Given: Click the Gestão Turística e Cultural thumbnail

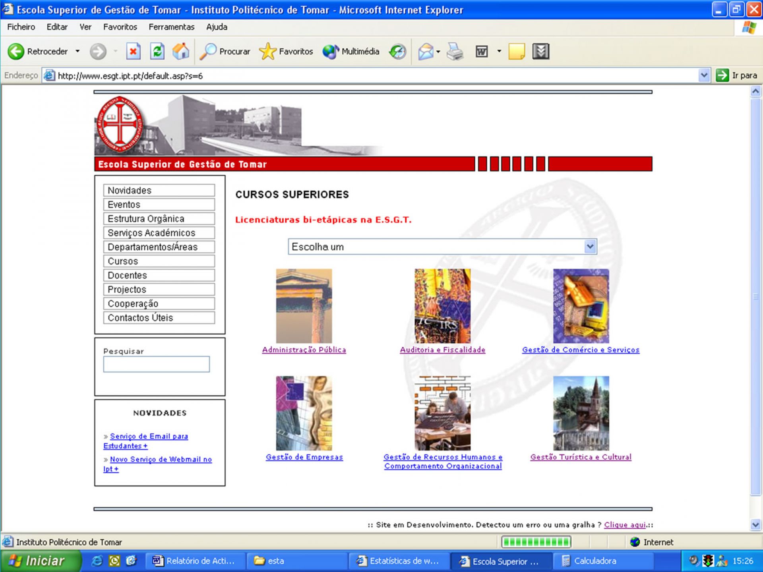Looking at the screenshot, I should tap(581, 413).
